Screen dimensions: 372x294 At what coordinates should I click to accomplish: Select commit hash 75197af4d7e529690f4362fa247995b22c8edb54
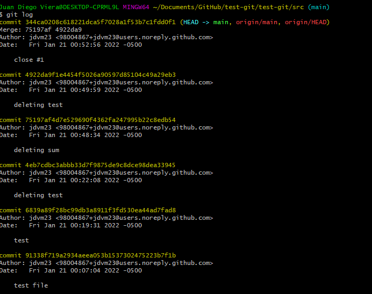point(101,120)
